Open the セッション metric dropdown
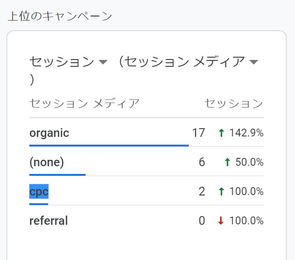This screenshot has width=295, height=260. (103, 62)
